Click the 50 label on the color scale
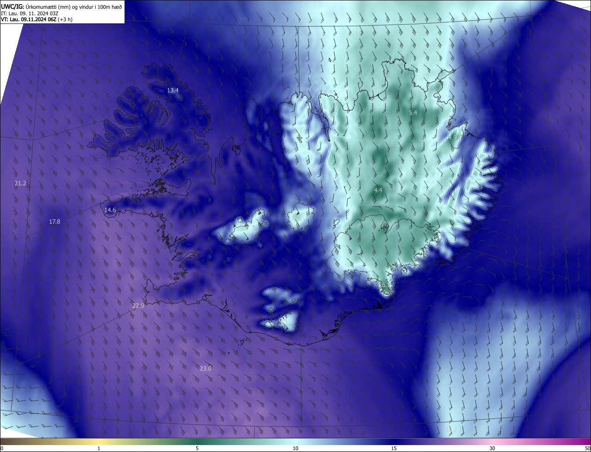 [587, 448]
